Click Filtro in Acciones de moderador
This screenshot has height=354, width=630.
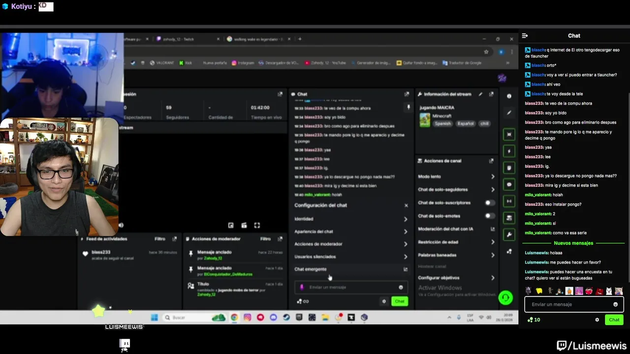266,239
